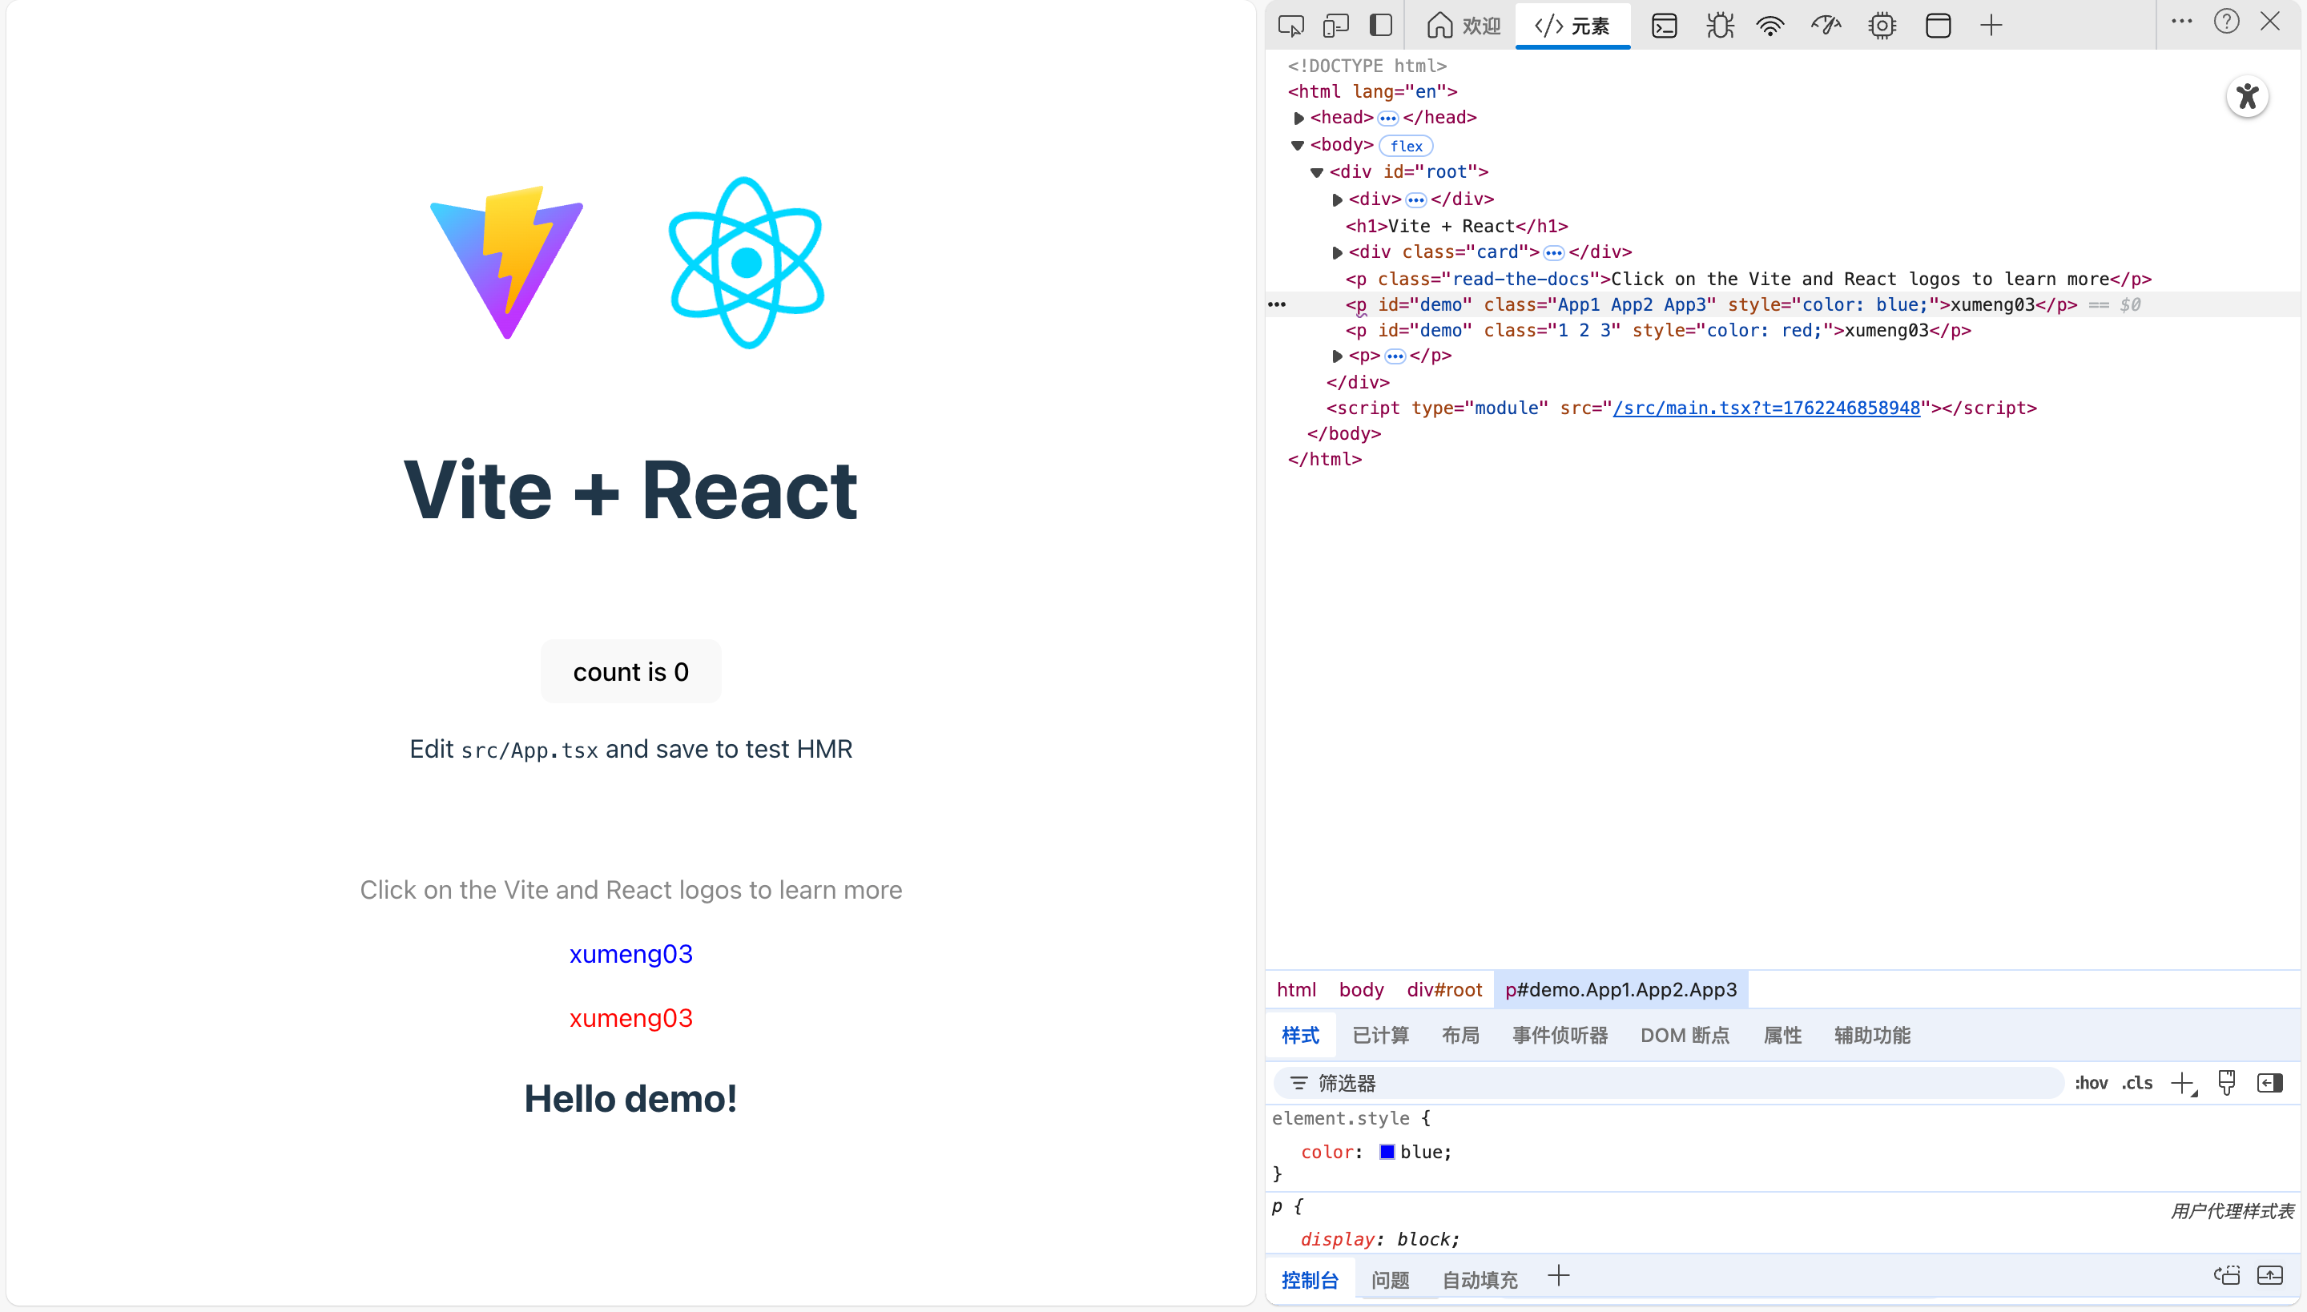
Task: Open the Memory chip icon panel
Action: (1882, 26)
